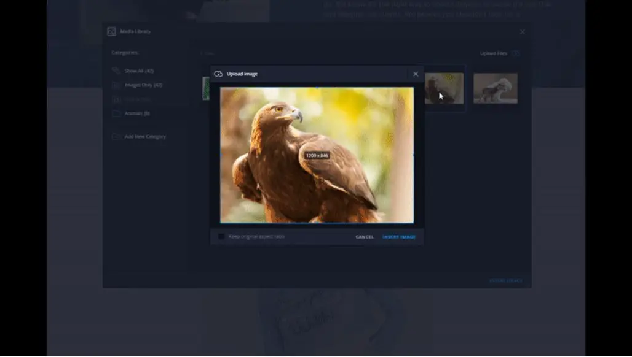Screen dimensions: 632x357
Task: Click Add New Category
Action: (145, 137)
